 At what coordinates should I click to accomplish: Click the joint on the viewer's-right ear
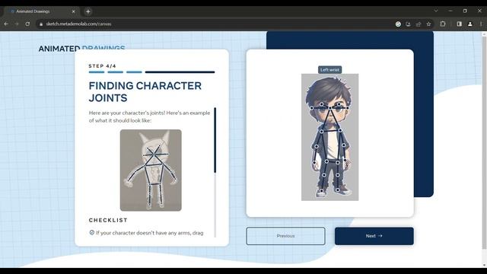pyautogui.click(x=348, y=108)
